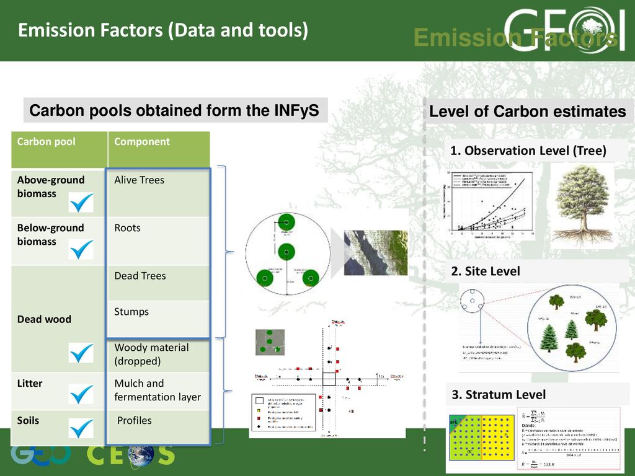635x476 pixels.
Task: Click the Above-ground biomass checkmark
Action: pyautogui.click(x=81, y=203)
